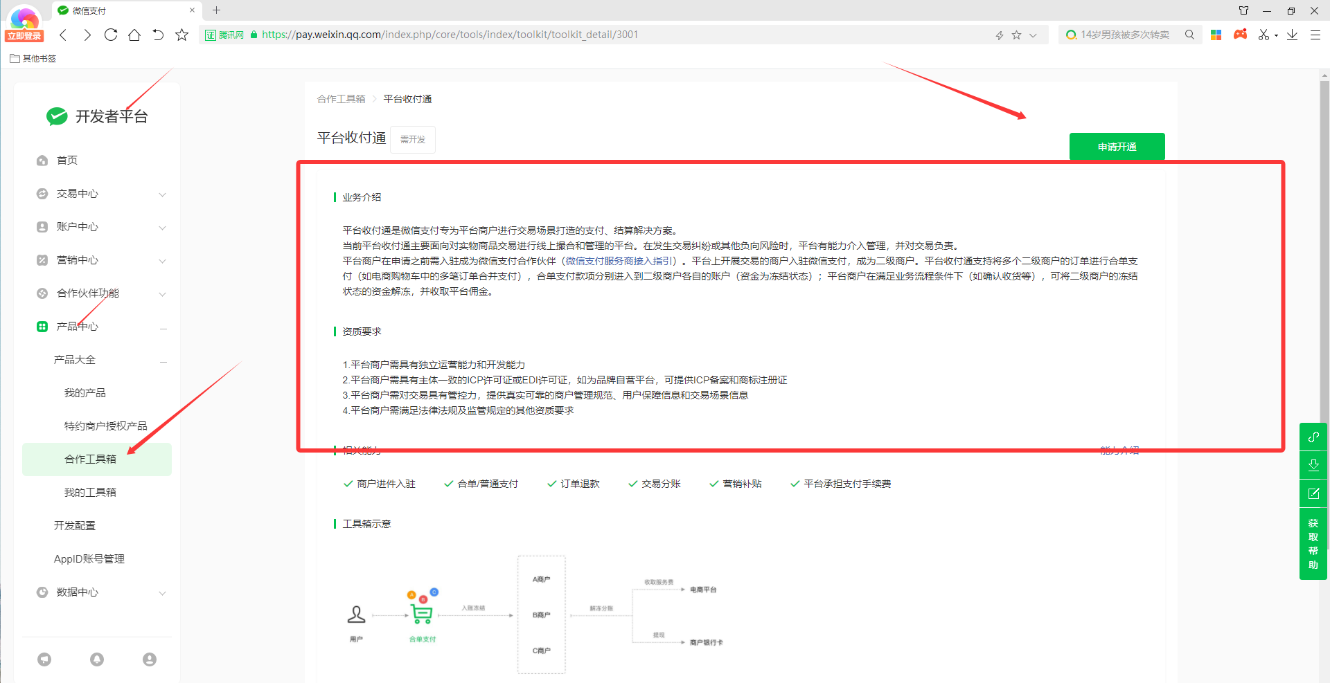Click the 营销补贴 capability item
Image resolution: width=1330 pixels, height=683 pixels.
[x=736, y=484]
